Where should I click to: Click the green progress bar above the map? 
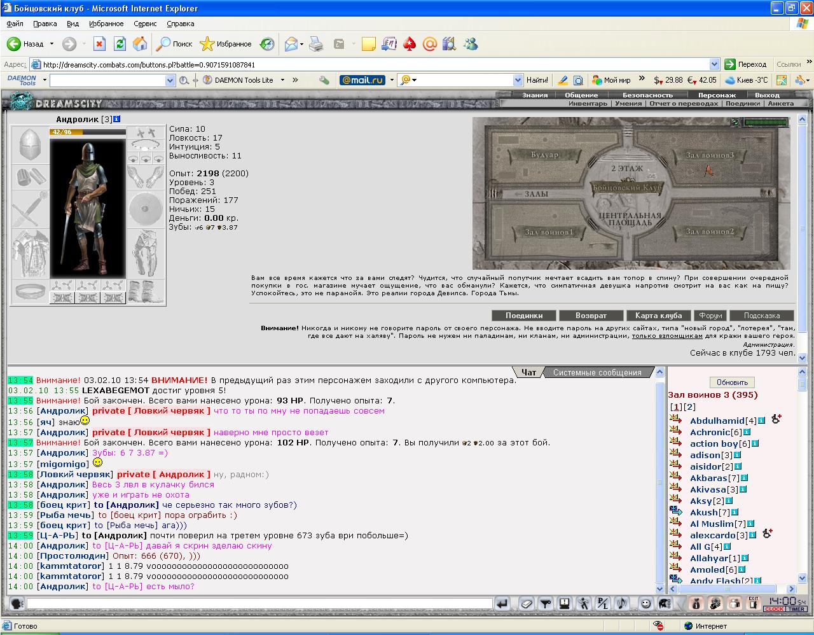click(x=765, y=122)
